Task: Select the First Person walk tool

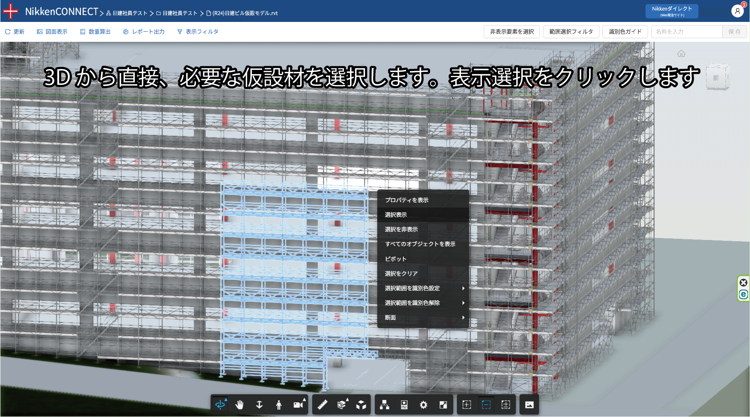Action: 278,405
